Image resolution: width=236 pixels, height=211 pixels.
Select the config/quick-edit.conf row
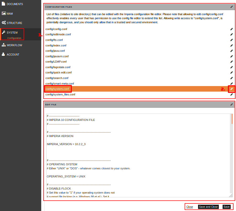140,72
